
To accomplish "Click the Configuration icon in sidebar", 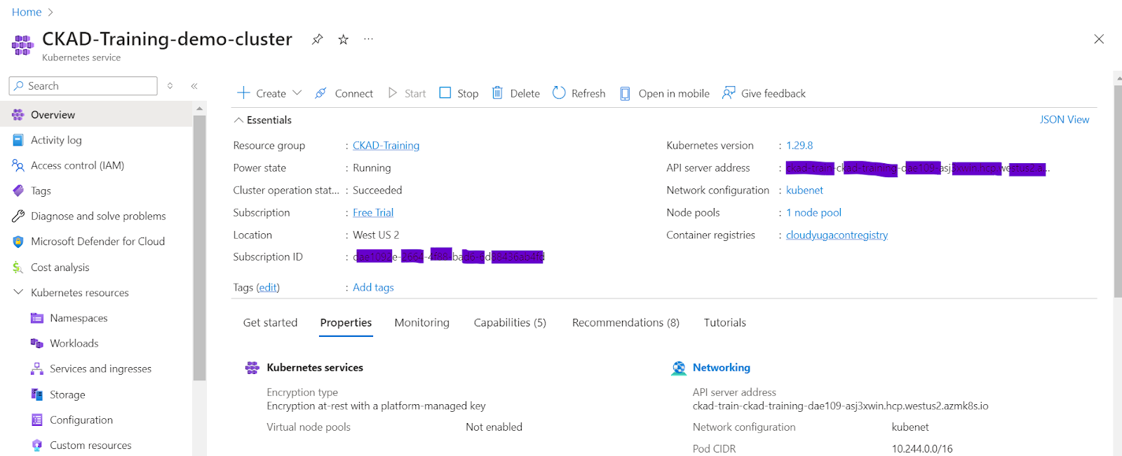I will (37, 420).
